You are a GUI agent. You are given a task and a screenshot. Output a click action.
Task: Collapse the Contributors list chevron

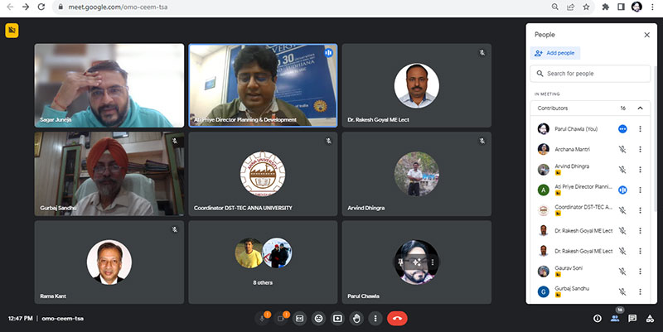pyautogui.click(x=640, y=108)
